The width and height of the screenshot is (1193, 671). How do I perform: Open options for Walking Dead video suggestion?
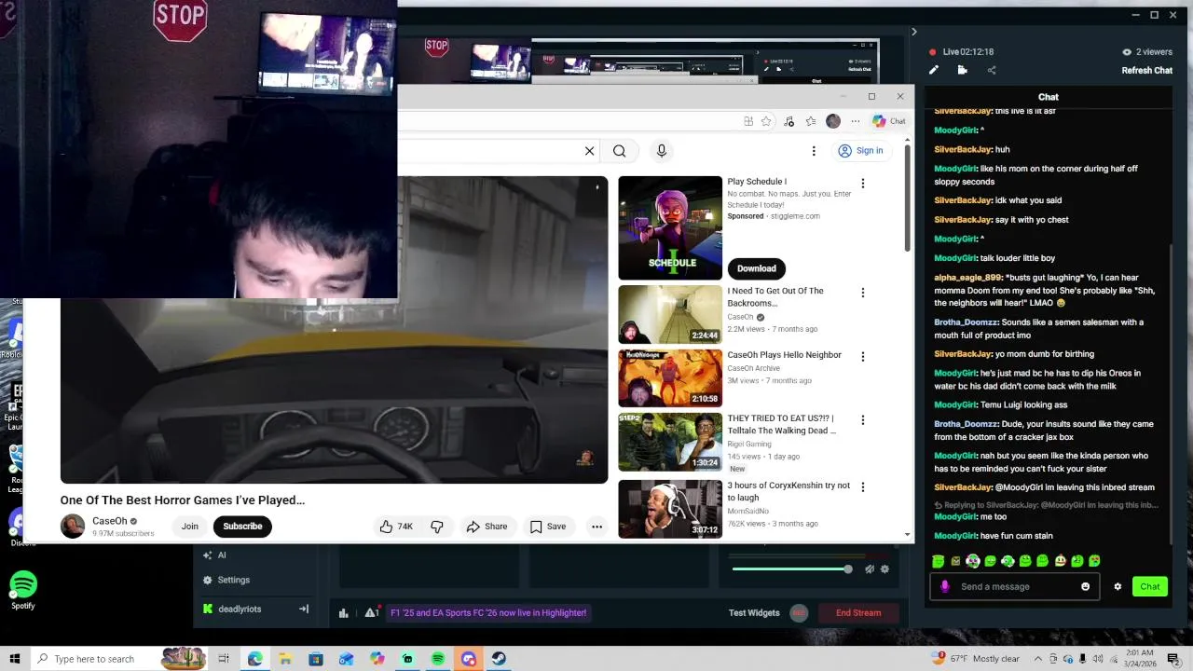point(863,419)
